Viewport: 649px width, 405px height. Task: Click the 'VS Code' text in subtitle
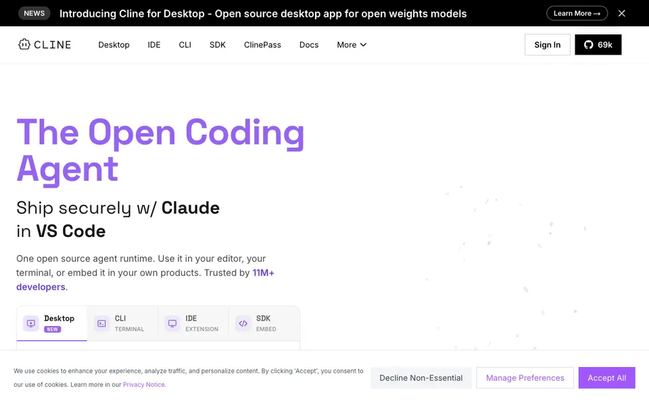[71, 231]
